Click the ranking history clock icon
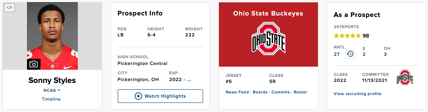Viewport: 428px width, 112px height. (x=350, y=54)
